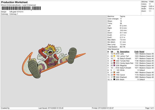The image size is (155, 110).
Task: Click the EndX value '-0.11 in'
Action: (123, 35)
